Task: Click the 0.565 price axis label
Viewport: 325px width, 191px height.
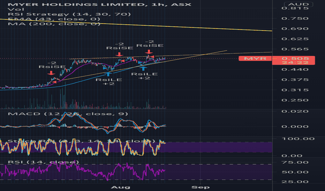Action: [x=295, y=49]
